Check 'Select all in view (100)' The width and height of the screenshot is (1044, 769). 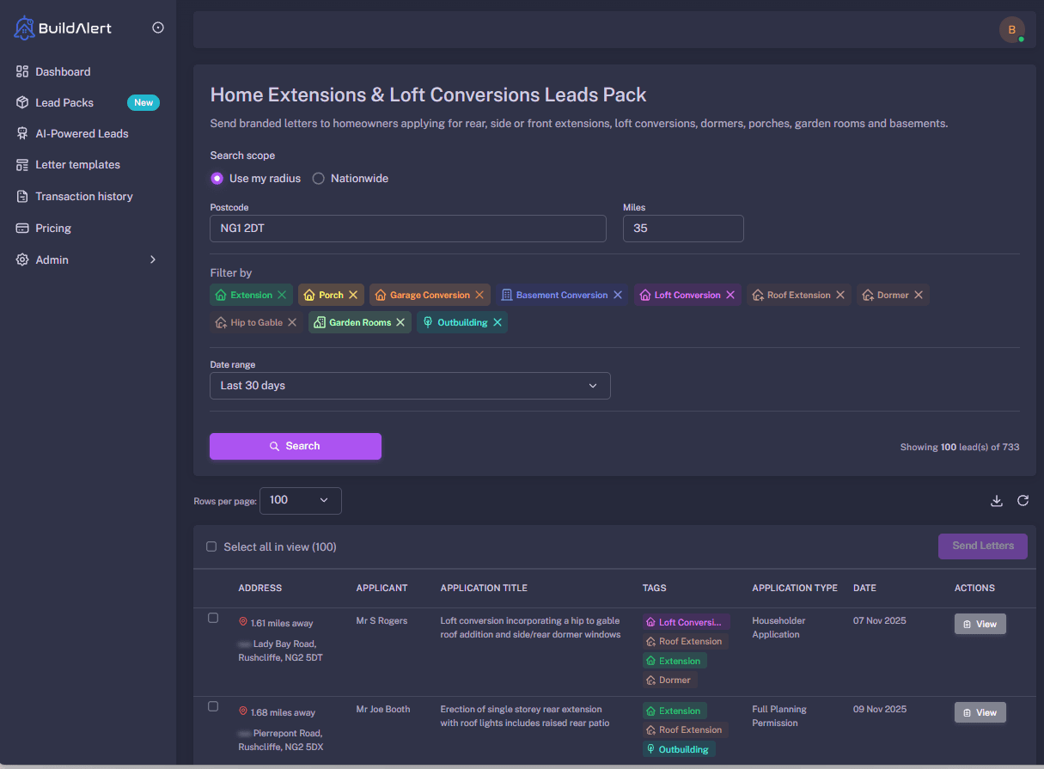click(211, 546)
